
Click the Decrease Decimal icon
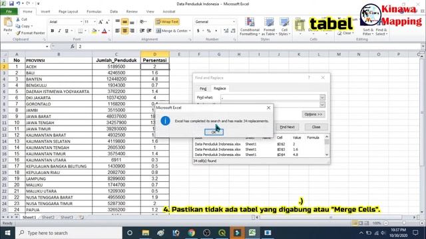click(x=233, y=31)
